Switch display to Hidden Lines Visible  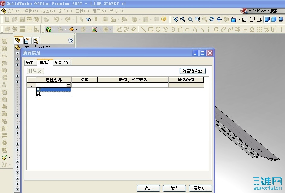[252, 19]
